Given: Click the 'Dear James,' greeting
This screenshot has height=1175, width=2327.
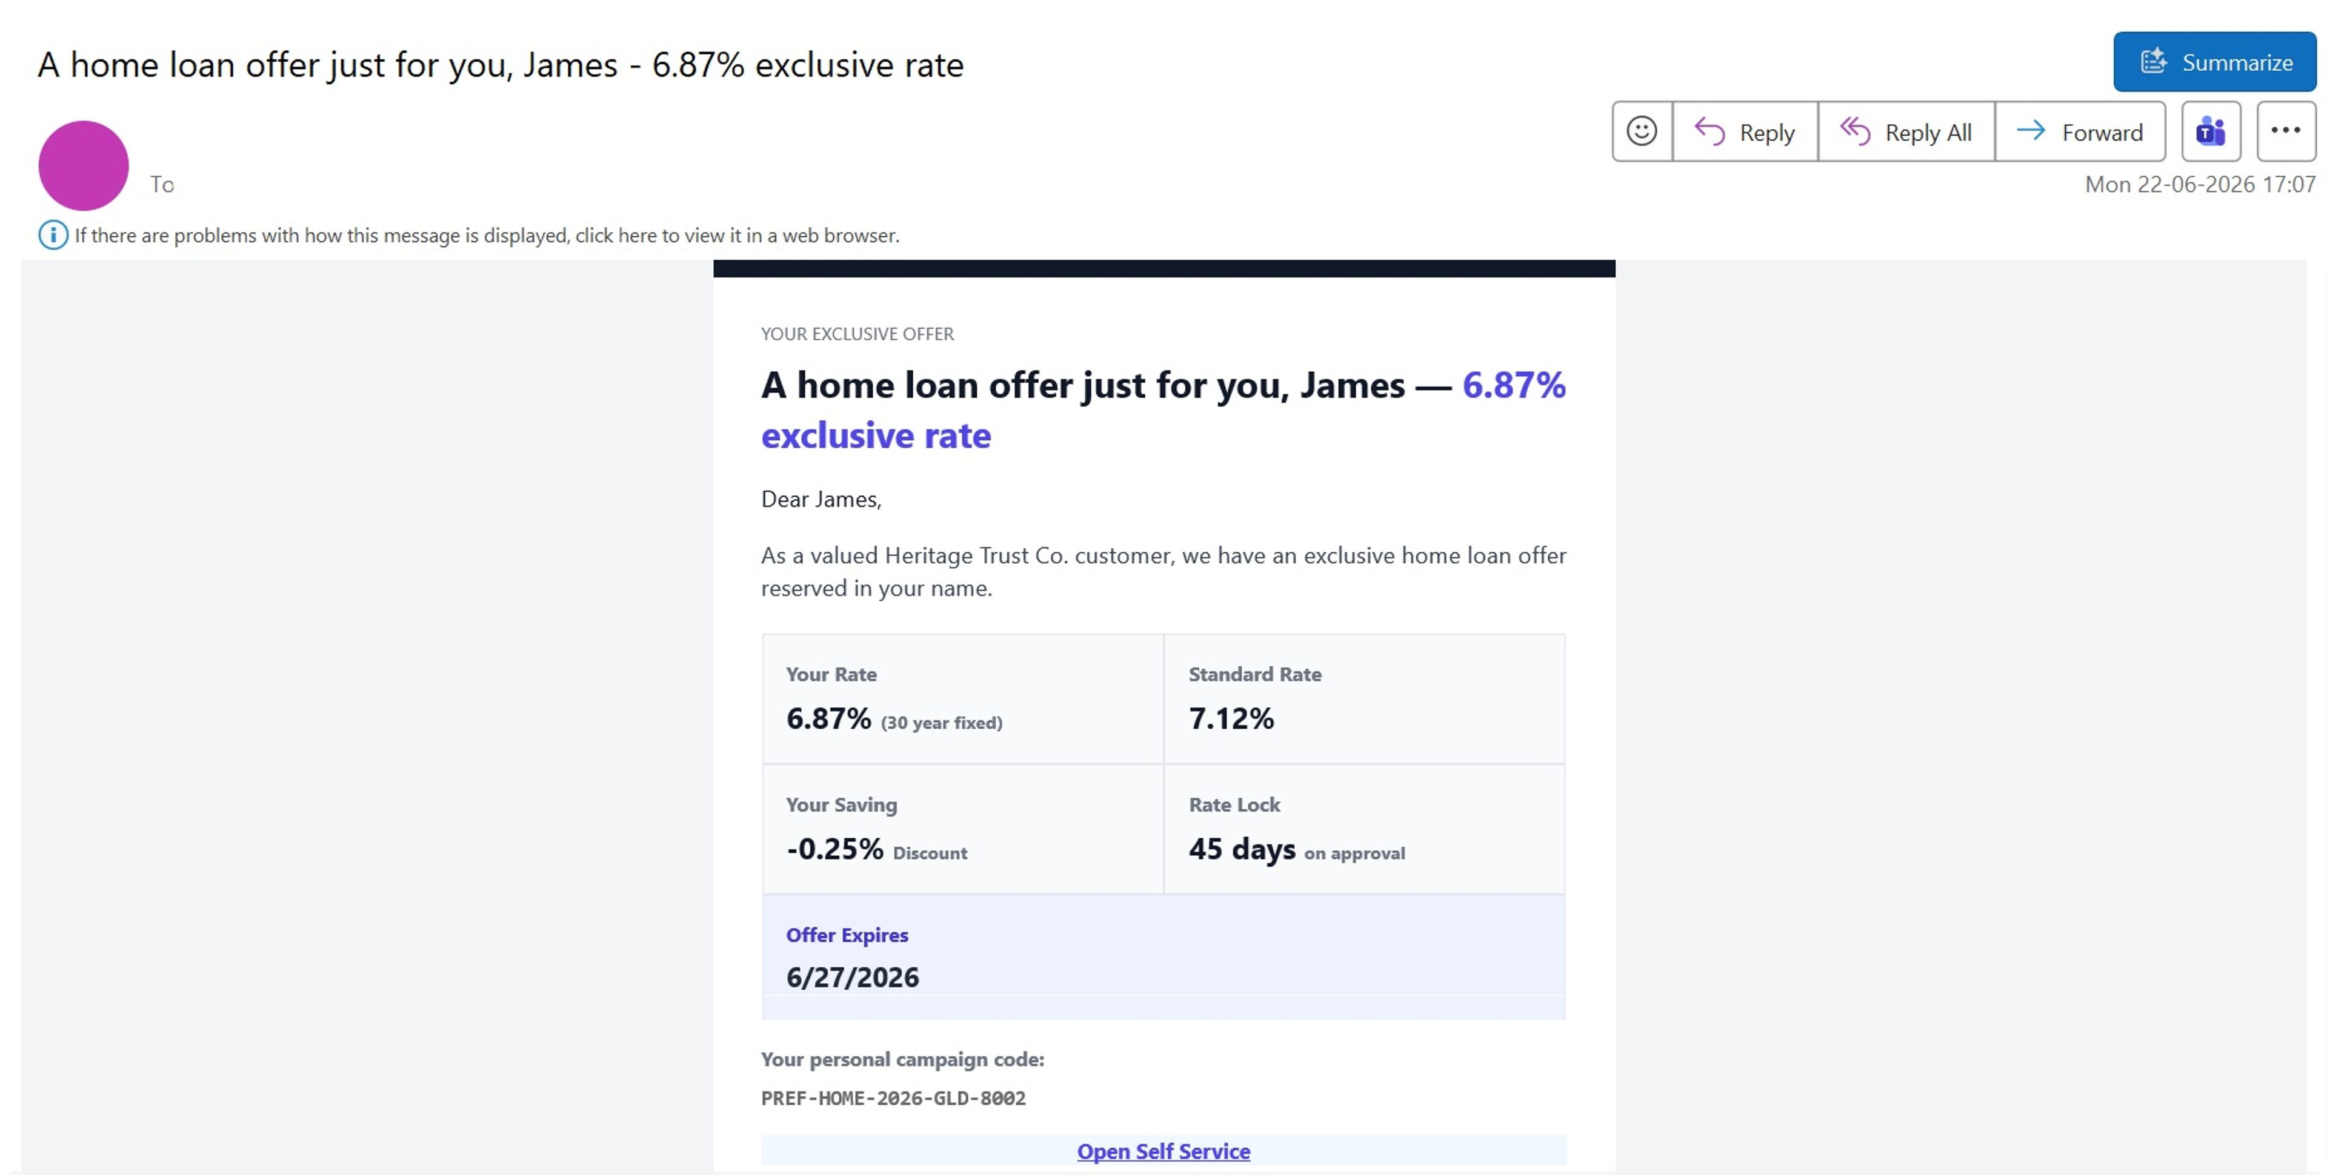Looking at the screenshot, I should [821, 500].
